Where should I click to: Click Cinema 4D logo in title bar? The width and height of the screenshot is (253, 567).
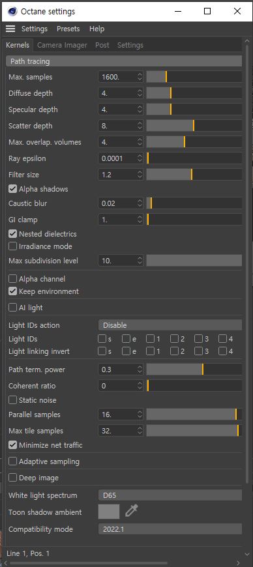[x=12, y=11]
